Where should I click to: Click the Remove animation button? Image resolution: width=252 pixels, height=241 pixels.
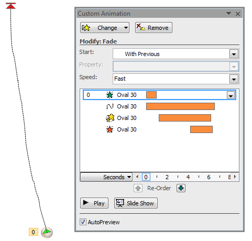click(154, 28)
